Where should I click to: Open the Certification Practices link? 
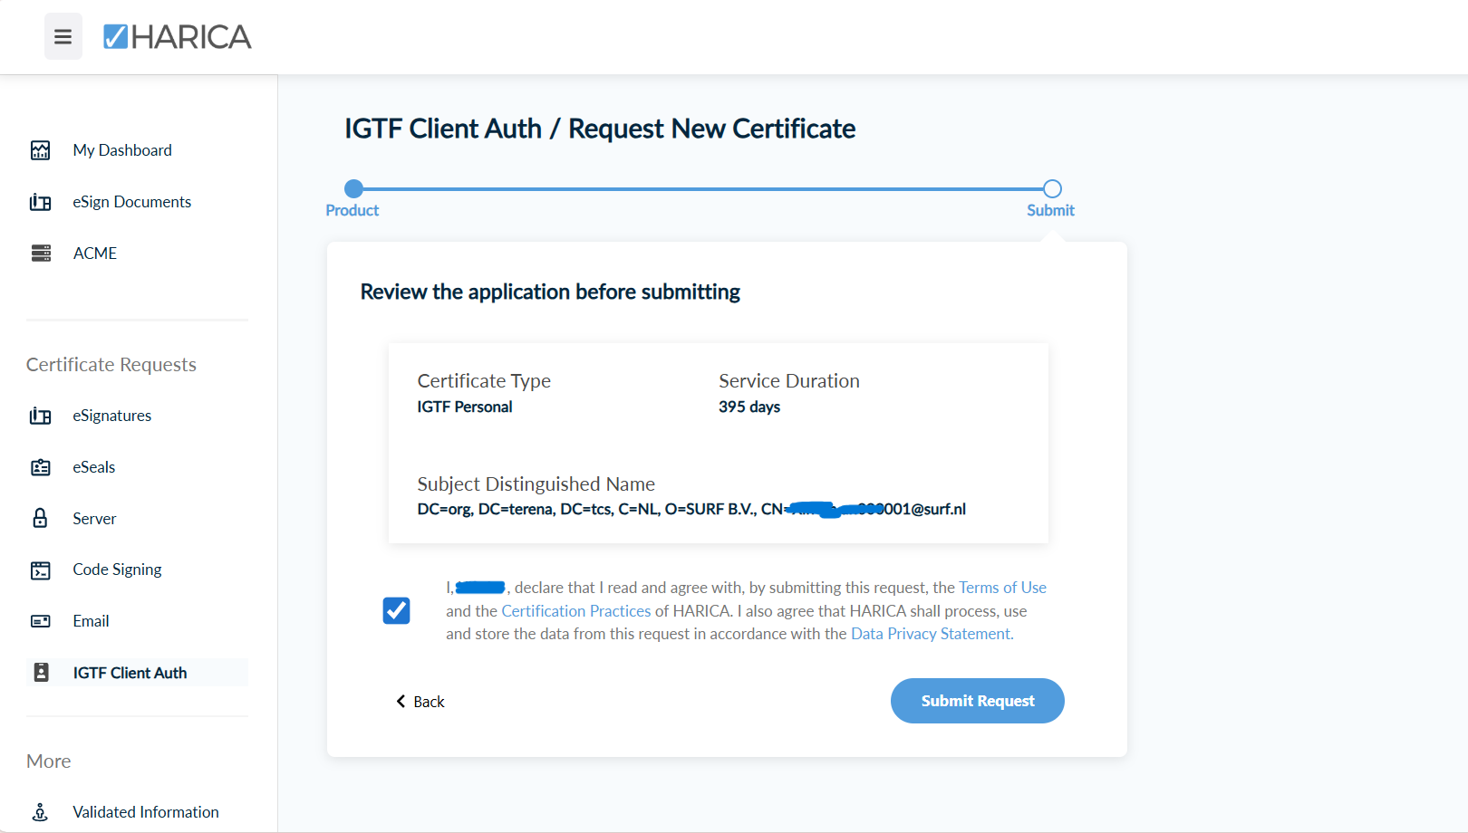[576, 611]
